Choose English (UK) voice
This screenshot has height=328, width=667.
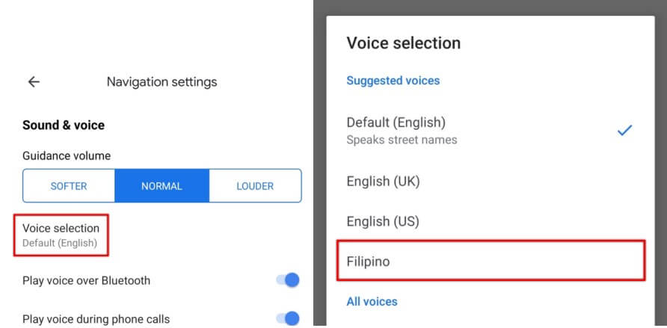(383, 181)
